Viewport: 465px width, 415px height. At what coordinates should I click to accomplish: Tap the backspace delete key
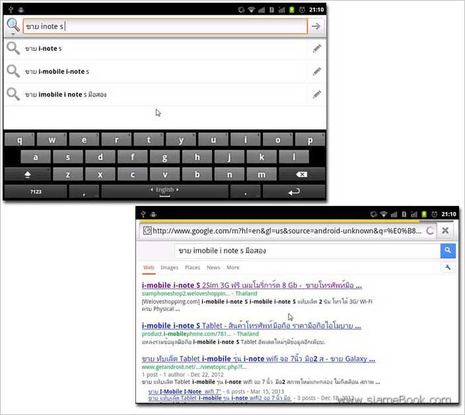point(302,174)
